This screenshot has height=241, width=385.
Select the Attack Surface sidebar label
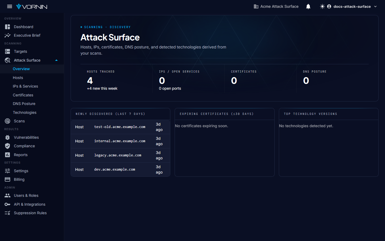pyautogui.click(x=27, y=60)
